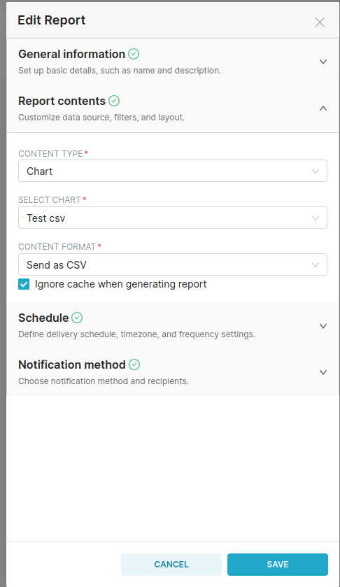
Task: Open Content Type dropdown showing Chart
Action: [173, 171]
